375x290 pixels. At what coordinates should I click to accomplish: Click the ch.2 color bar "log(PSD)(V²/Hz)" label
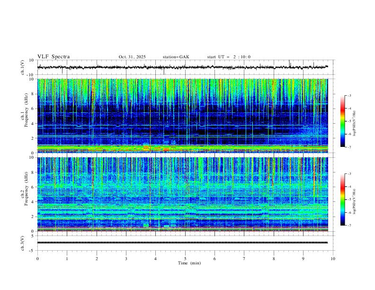[x=354, y=202]
